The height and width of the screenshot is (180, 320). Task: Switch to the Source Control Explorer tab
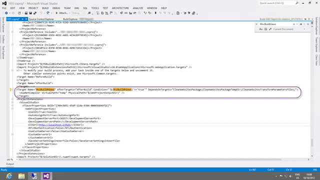pyautogui.click(x=41, y=19)
